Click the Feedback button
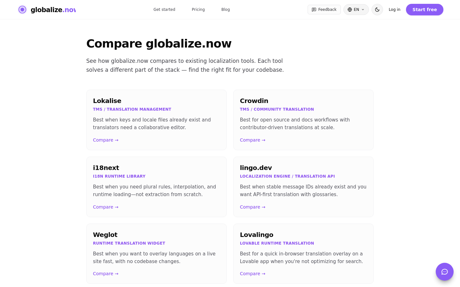The image size is (460, 287). [x=324, y=10]
